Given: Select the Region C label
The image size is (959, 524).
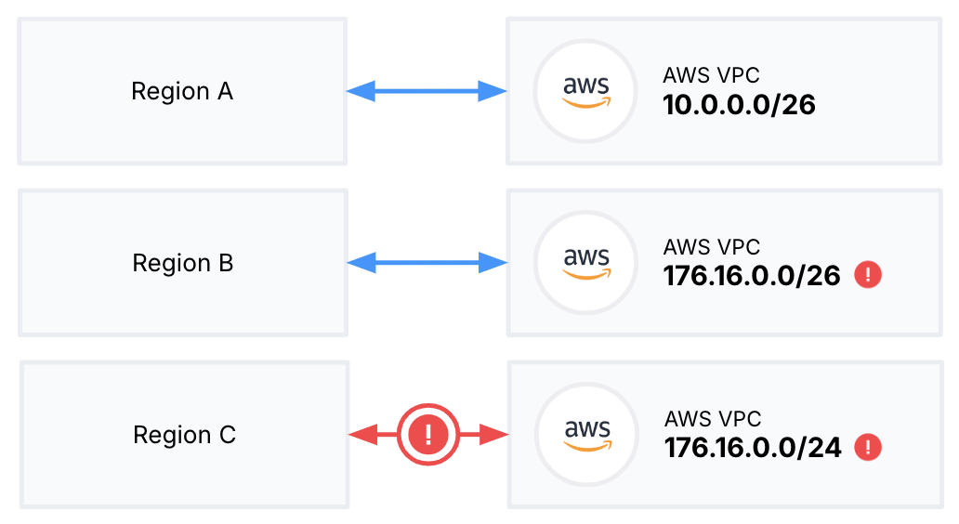Looking at the screenshot, I should tap(184, 435).
